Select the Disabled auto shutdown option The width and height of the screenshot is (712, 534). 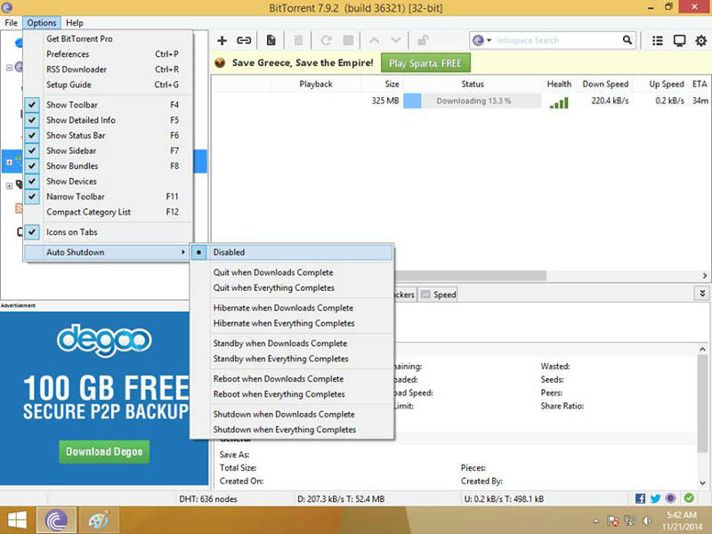[292, 253]
